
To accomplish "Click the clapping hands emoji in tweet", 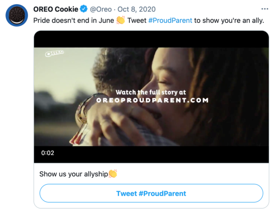I will [121, 20].
